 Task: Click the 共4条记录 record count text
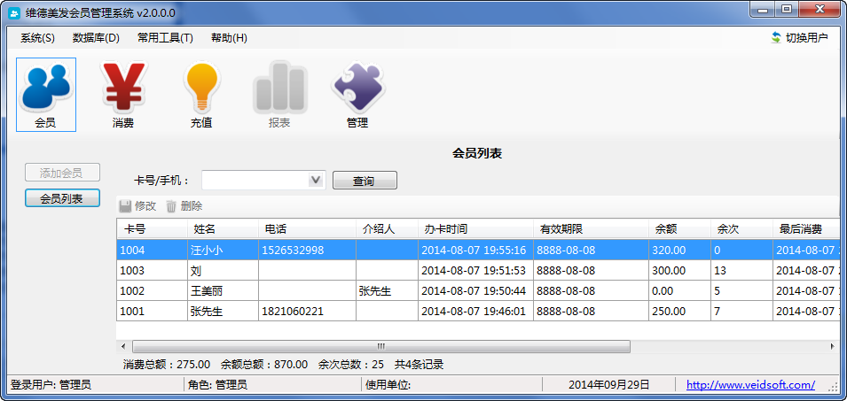420,365
